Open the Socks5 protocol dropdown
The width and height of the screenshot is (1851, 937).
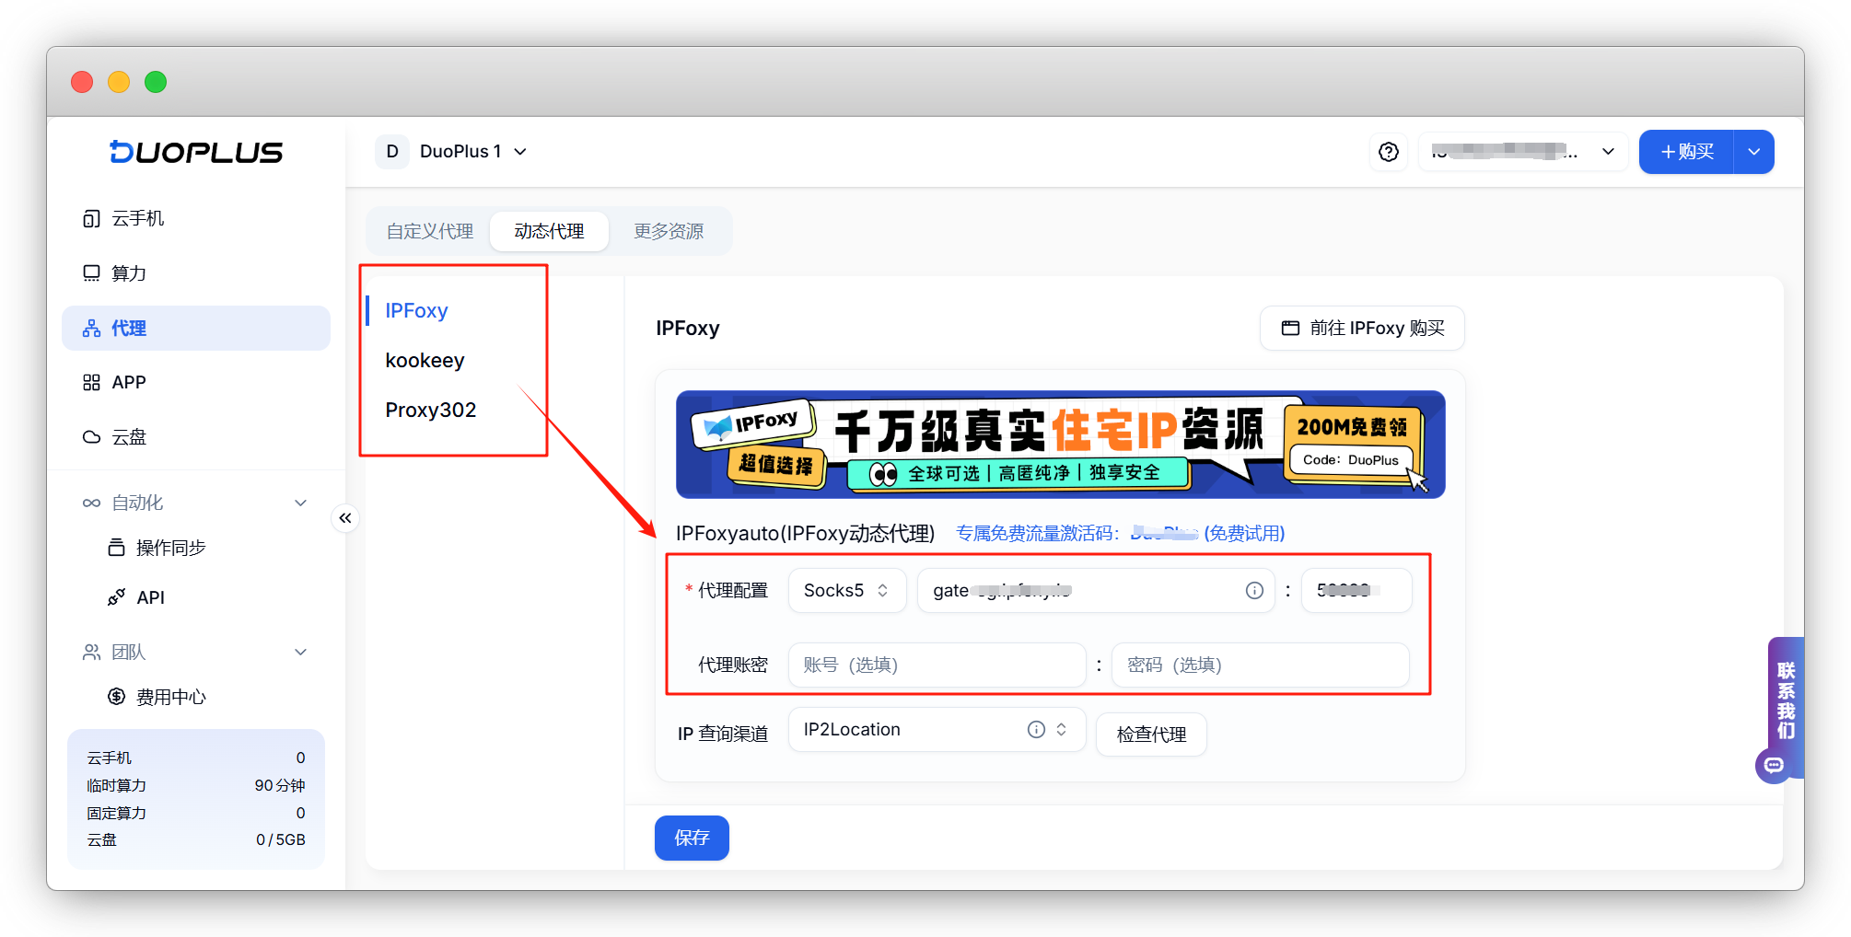click(847, 591)
